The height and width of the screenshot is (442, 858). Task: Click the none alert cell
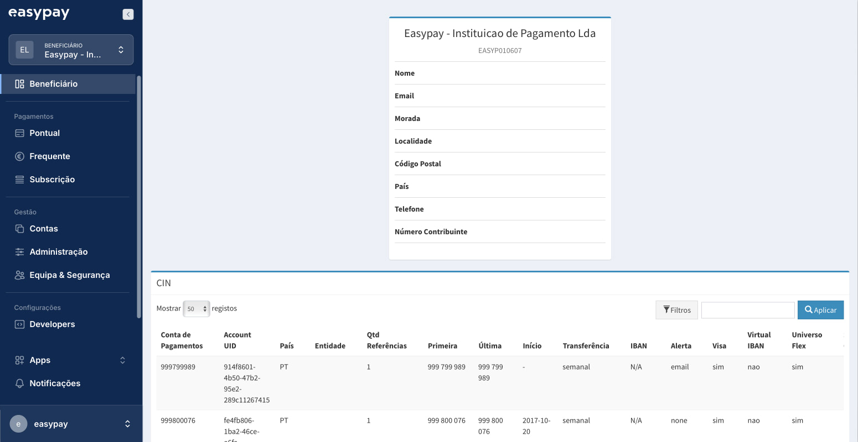click(x=679, y=420)
